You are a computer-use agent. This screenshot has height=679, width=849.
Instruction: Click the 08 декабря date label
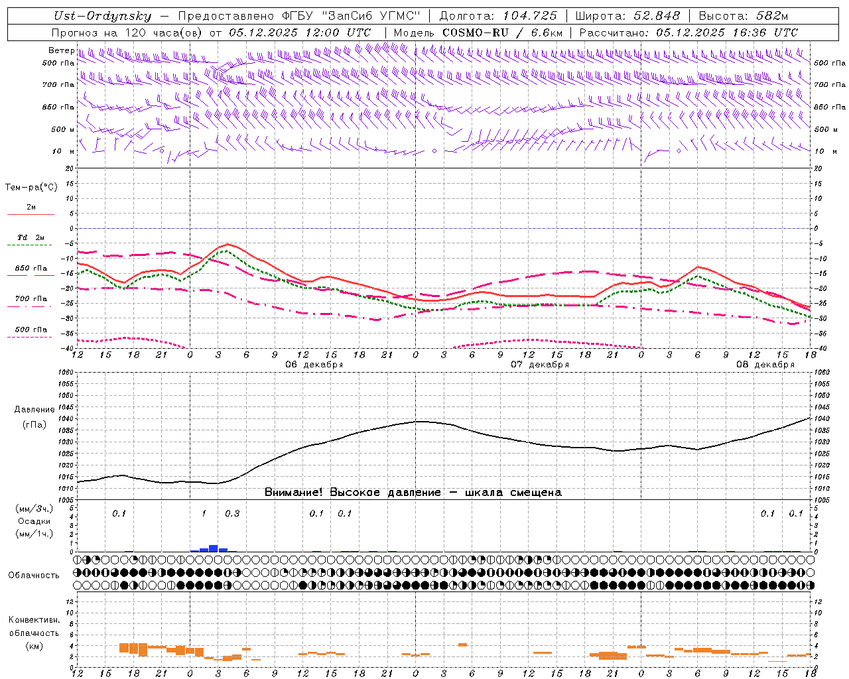[x=765, y=365]
